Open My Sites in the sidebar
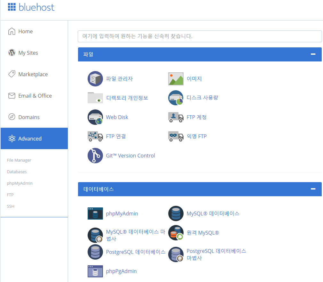Viewport: 323px width, 282px height. (28, 53)
